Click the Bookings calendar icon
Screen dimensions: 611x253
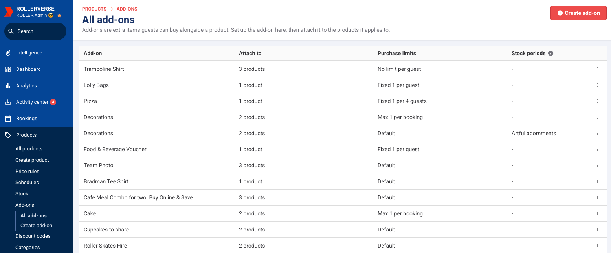click(x=8, y=119)
